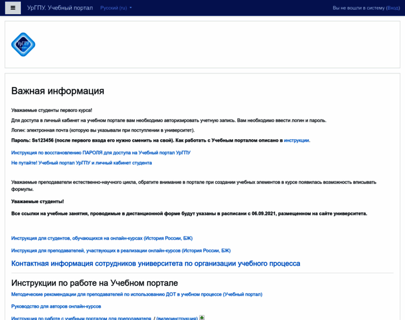
Task: Open Руководство для авторов онлайн-курсов link
Action: (x=56, y=306)
